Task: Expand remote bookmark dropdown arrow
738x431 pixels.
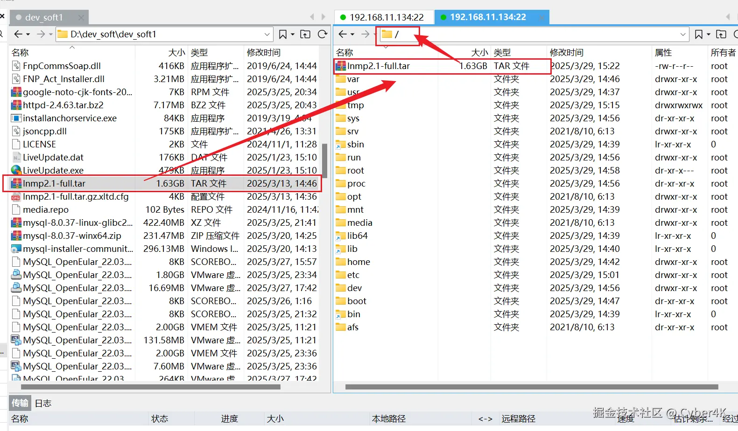Action: 709,34
